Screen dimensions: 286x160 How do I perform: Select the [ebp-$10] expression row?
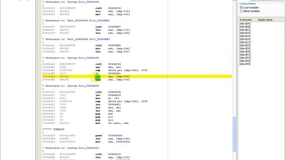coord(245,33)
